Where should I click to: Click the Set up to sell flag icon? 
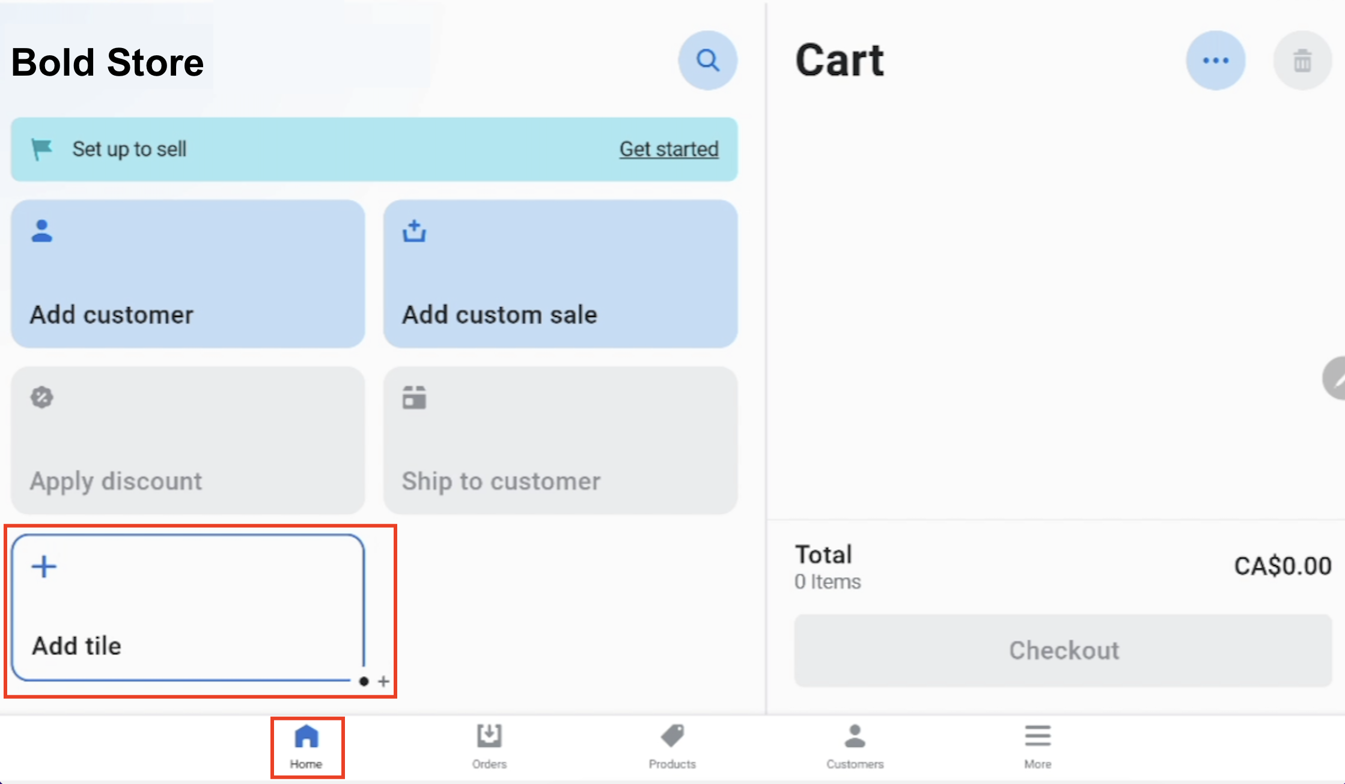pos(41,149)
